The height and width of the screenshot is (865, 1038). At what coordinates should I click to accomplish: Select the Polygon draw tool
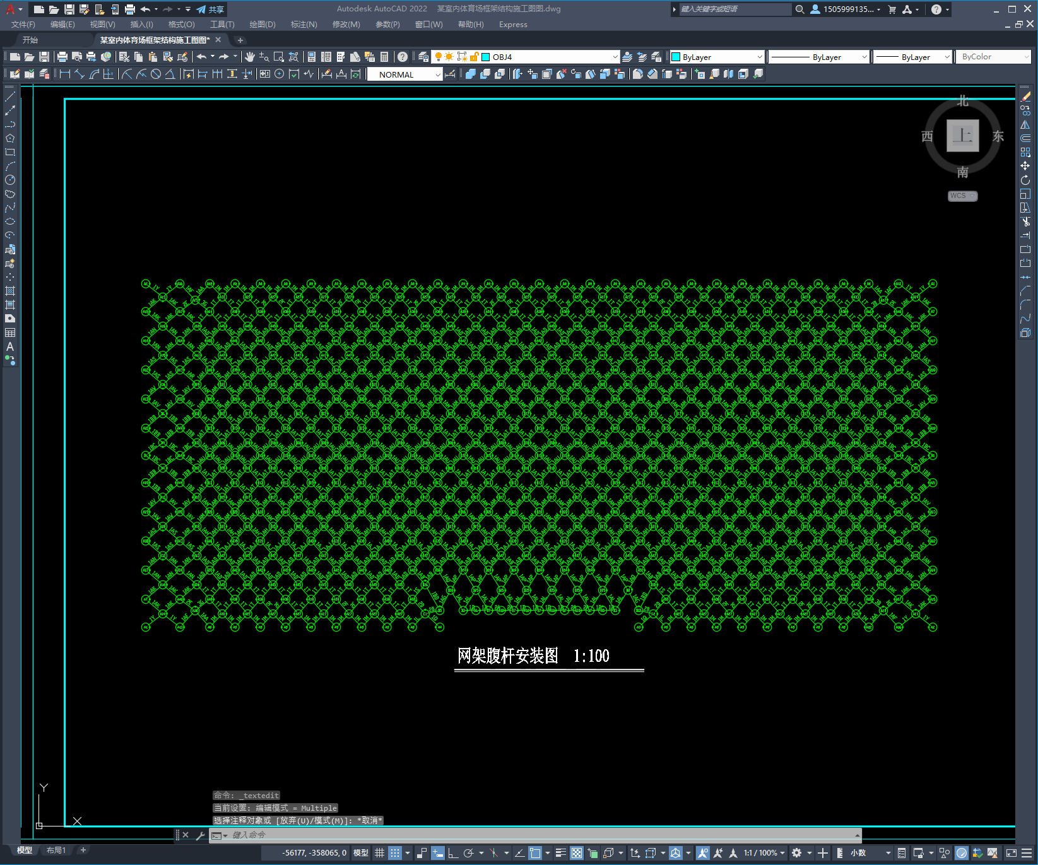click(10, 138)
